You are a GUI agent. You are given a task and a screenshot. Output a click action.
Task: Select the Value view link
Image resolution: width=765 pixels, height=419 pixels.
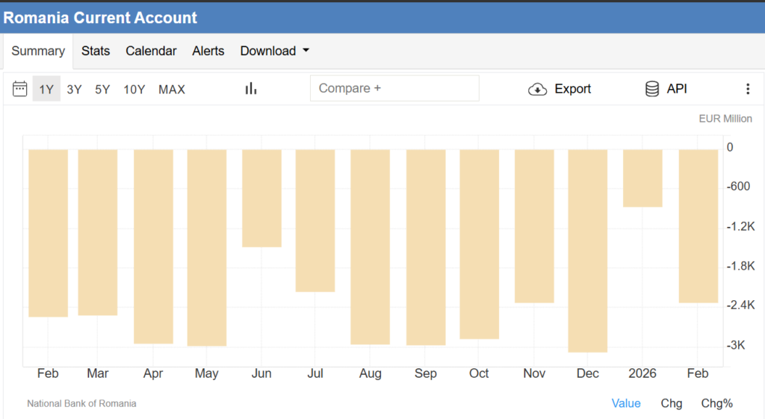tap(626, 403)
